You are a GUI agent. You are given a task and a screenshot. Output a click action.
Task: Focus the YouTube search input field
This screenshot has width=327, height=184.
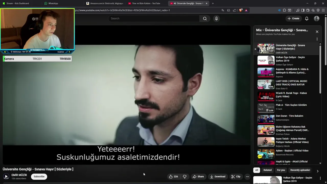[x=154, y=18]
